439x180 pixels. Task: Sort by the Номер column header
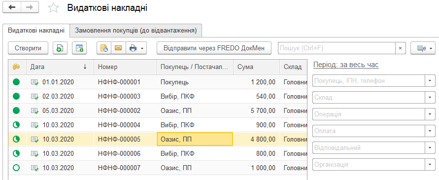[x=125, y=67]
